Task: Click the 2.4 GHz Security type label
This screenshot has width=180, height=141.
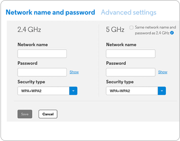Action: (x=31, y=82)
